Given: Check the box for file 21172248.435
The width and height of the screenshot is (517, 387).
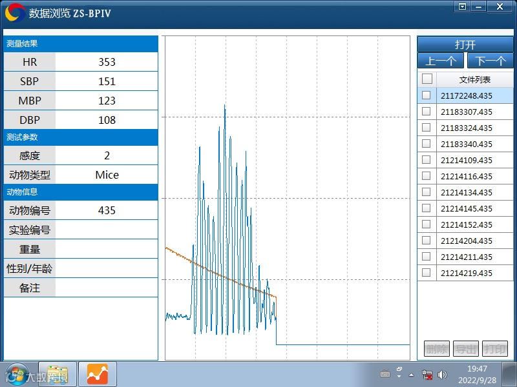Looking at the screenshot, I should tap(427, 95).
